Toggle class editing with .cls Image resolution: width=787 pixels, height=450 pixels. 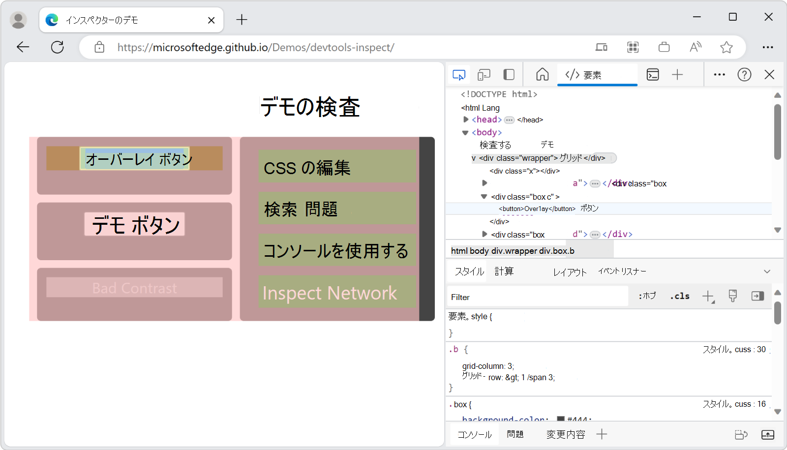[679, 296]
